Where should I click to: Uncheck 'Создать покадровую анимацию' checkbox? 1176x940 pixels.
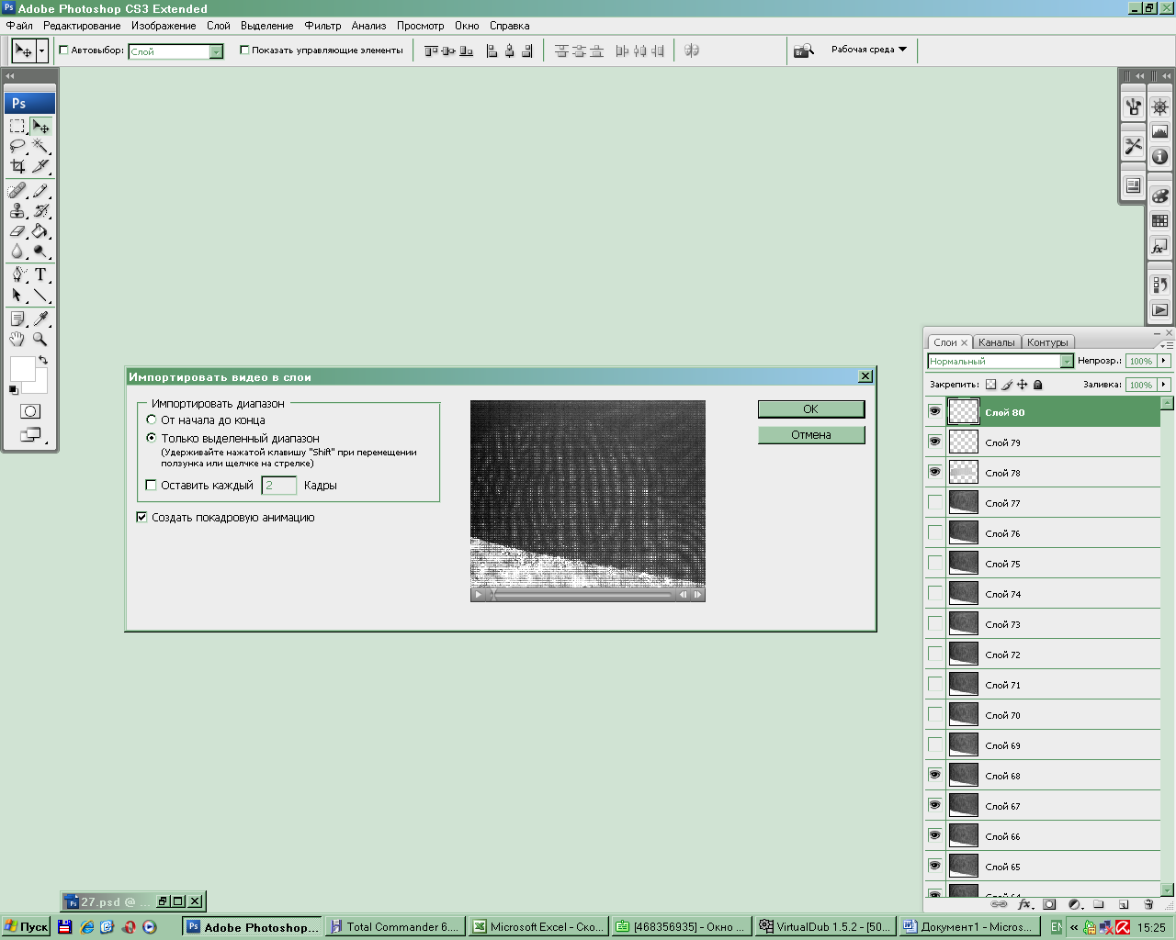pos(141,517)
